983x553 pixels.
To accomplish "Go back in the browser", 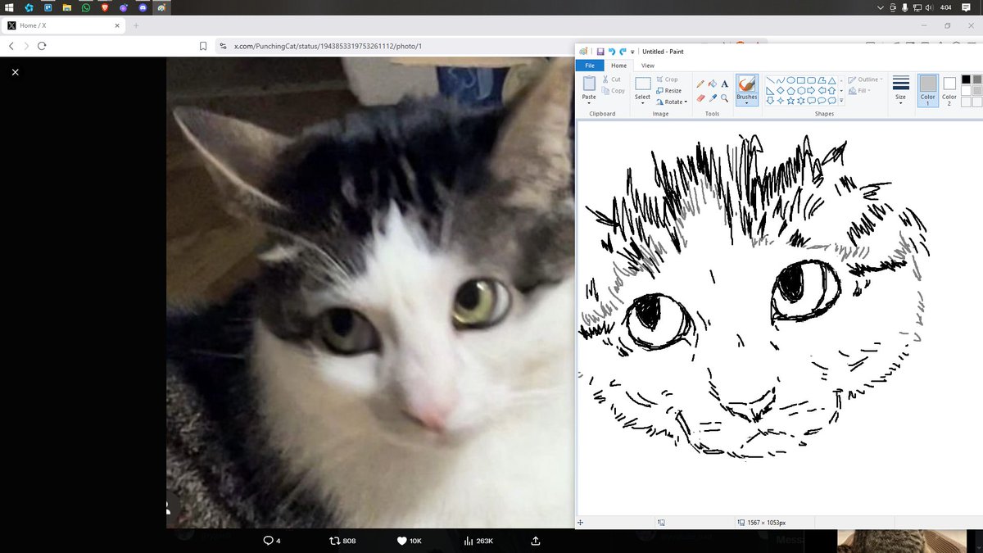I will point(11,46).
